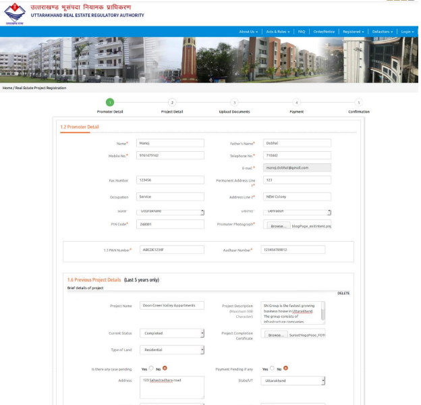The height and width of the screenshot is (405, 421).
Task: Open the FAQ page
Action: pyautogui.click(x=302, y=32)
